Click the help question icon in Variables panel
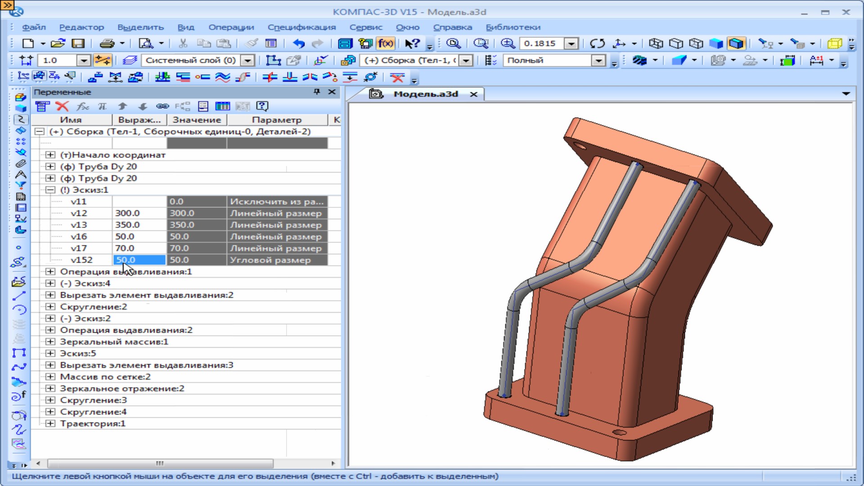This screenshot has width=864, height=486. click(262, 106)
